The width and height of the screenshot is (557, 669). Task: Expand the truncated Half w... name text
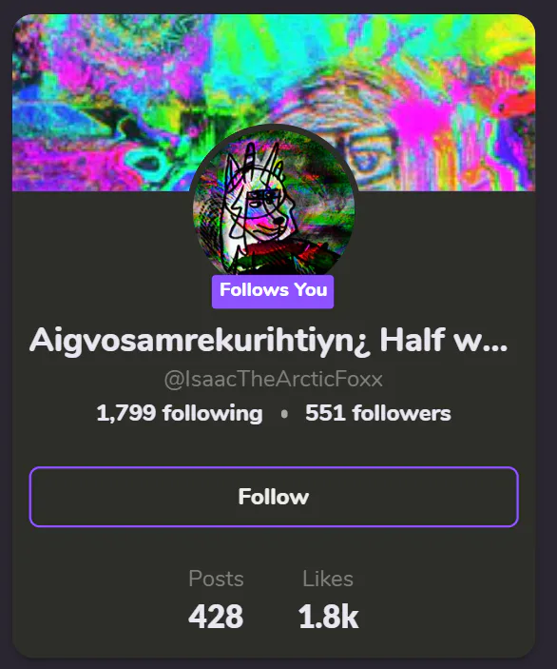point(444,340)
